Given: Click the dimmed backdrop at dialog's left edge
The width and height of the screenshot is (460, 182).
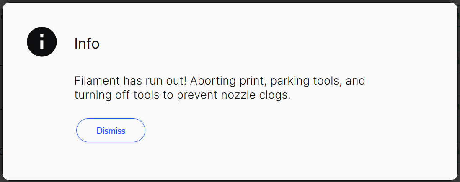Looking at the screenshot, I should pos(1,91).
